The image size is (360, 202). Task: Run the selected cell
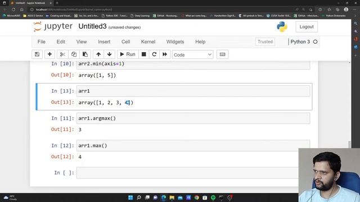128,54
